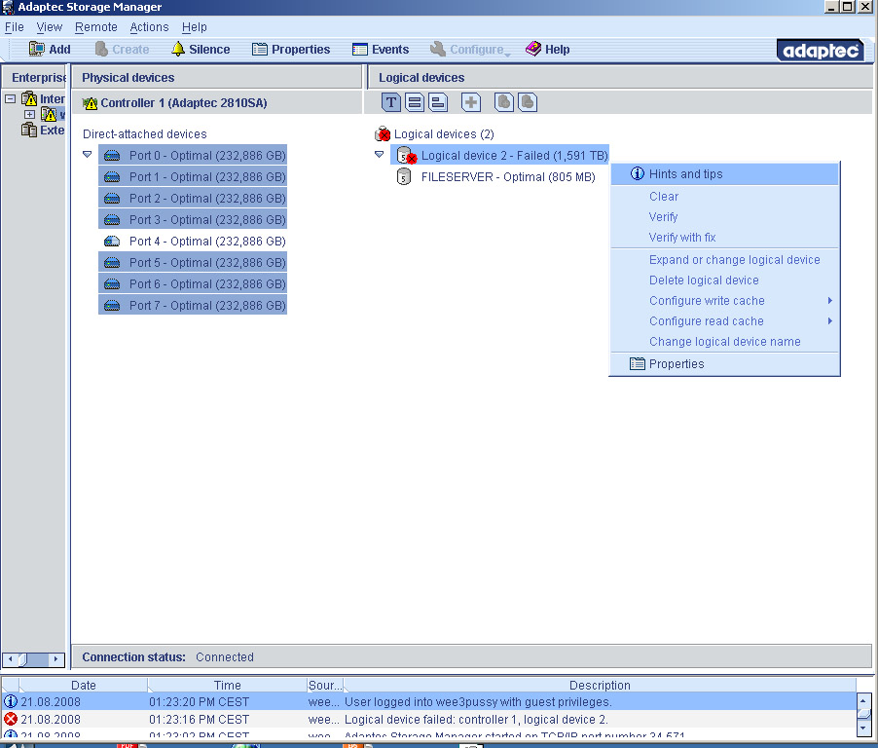Open the Configure write cache submenu arrow
Screen dimensions: 878x748
pos(830,300)
